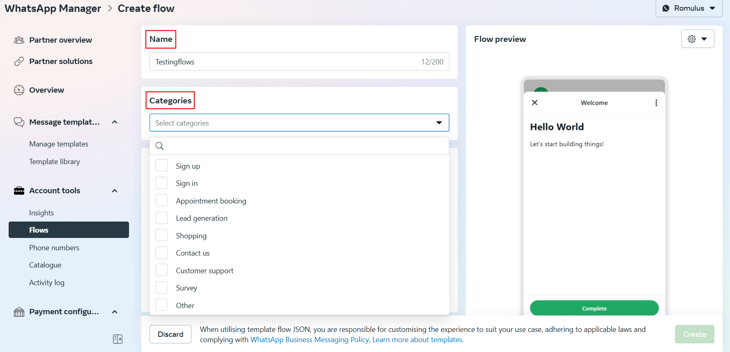The height and width of the screenshot is (352, 730).
Task: Open the WhatsApp Business Messaging Policy link
Action: [309, 340]
